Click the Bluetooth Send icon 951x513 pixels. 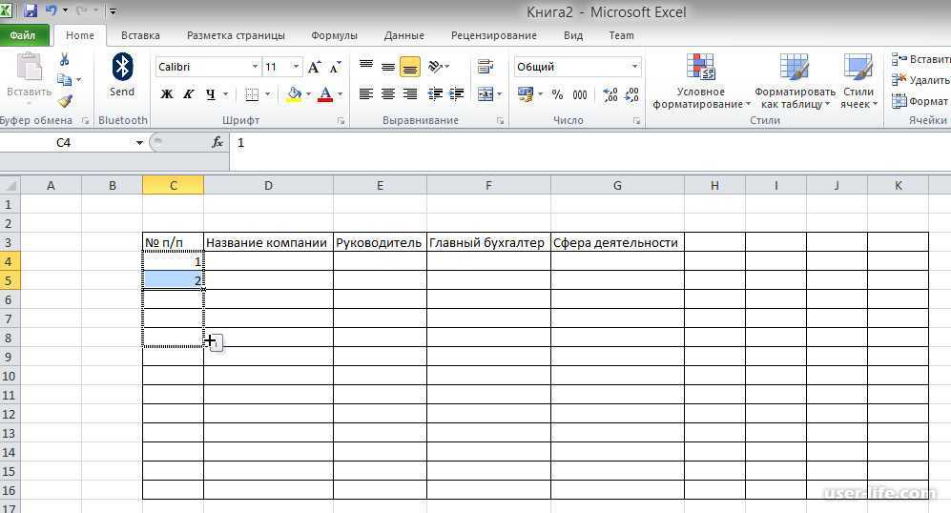[x=122, y=75]
